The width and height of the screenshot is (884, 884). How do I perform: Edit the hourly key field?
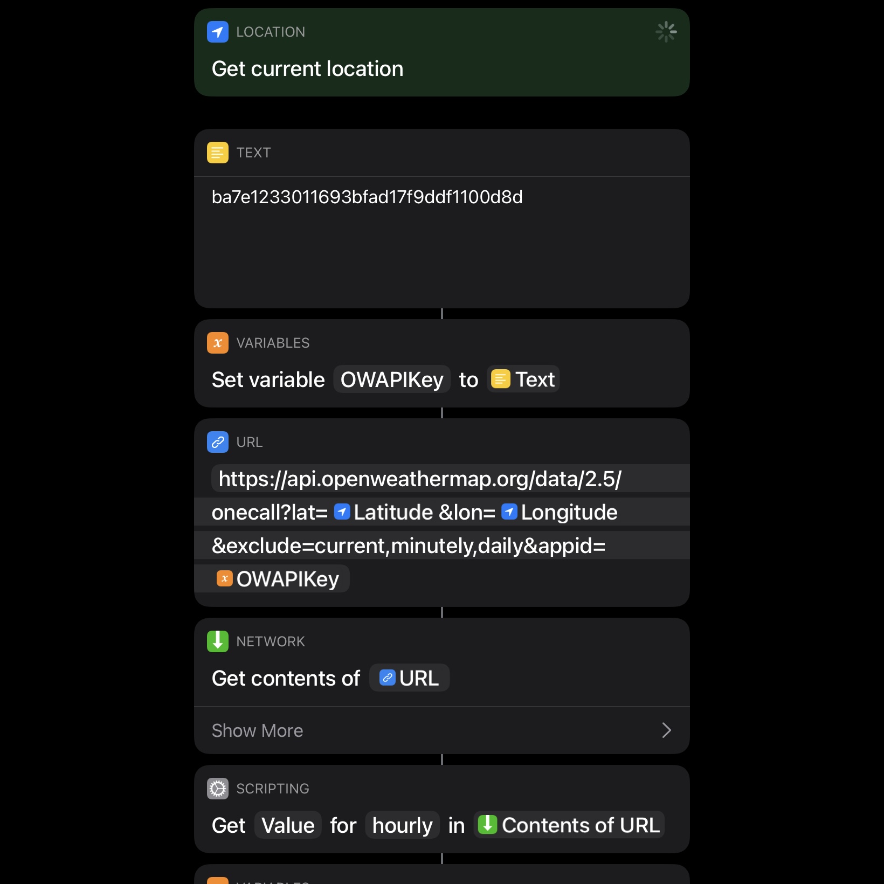(403, 825)
